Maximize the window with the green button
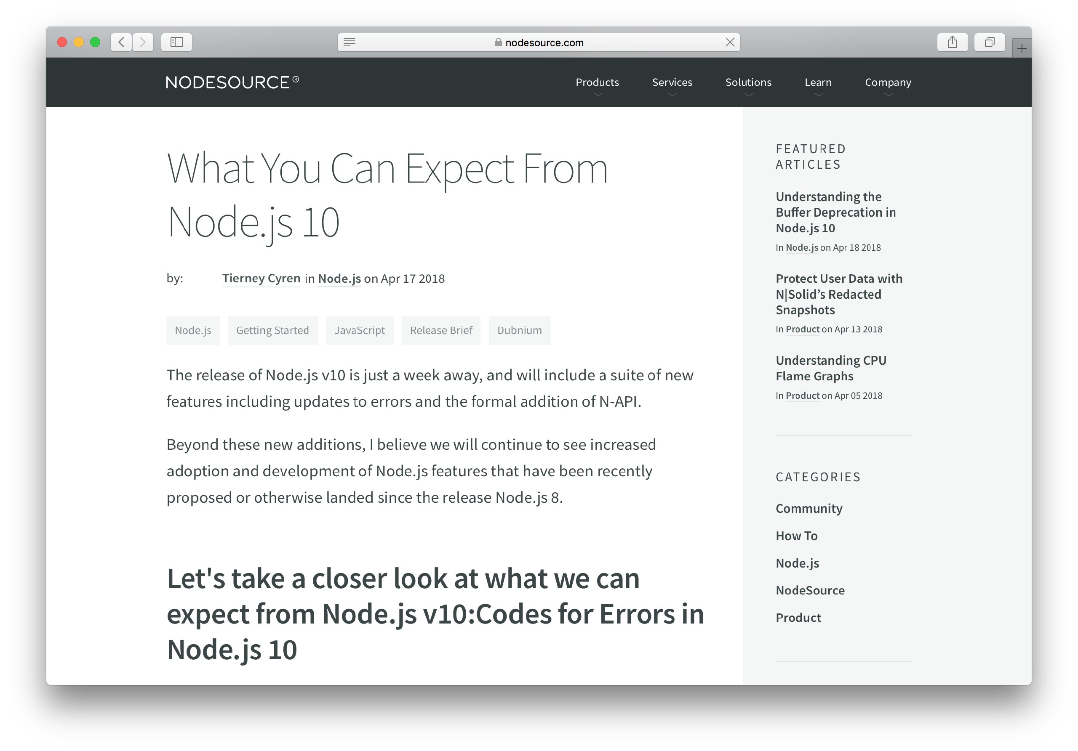Screen dimensions: 1078x751 (x=95, y=42)
